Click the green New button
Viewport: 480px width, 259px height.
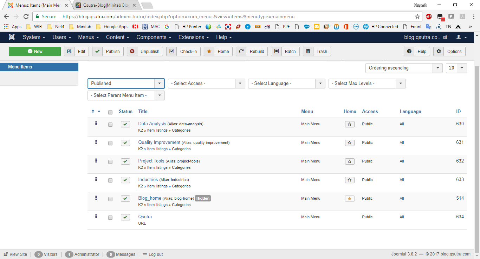35,52
